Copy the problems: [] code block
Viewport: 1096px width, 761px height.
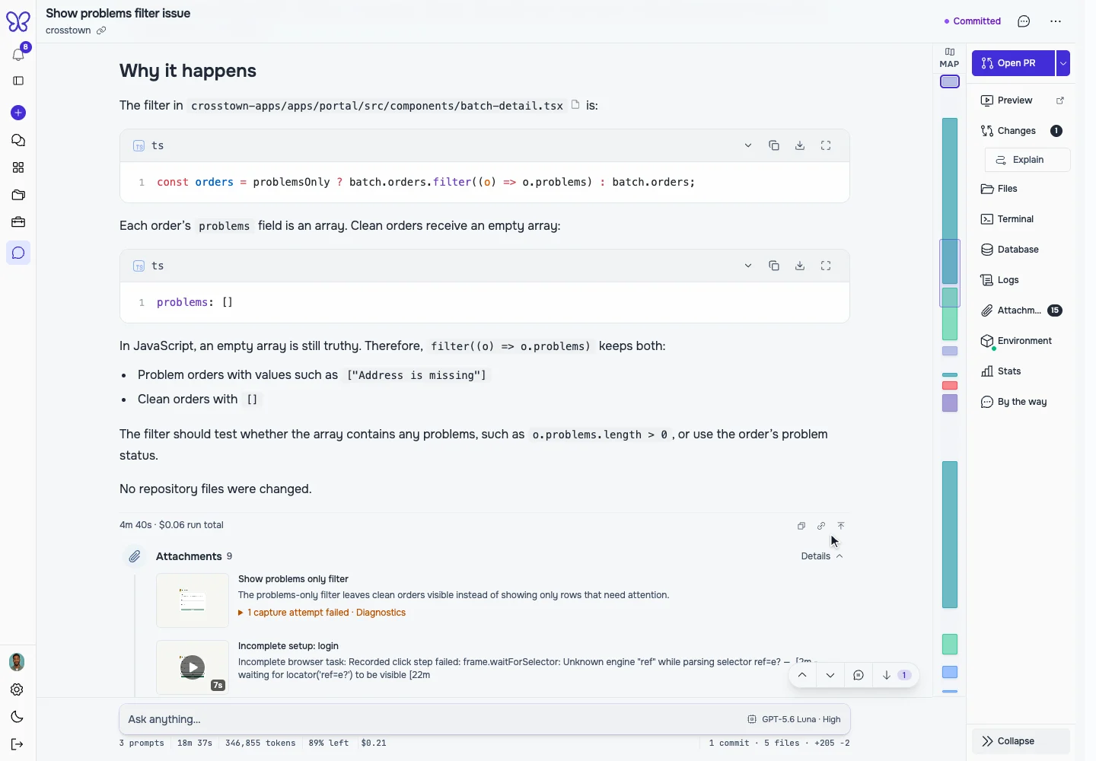(x=774, y=266)
